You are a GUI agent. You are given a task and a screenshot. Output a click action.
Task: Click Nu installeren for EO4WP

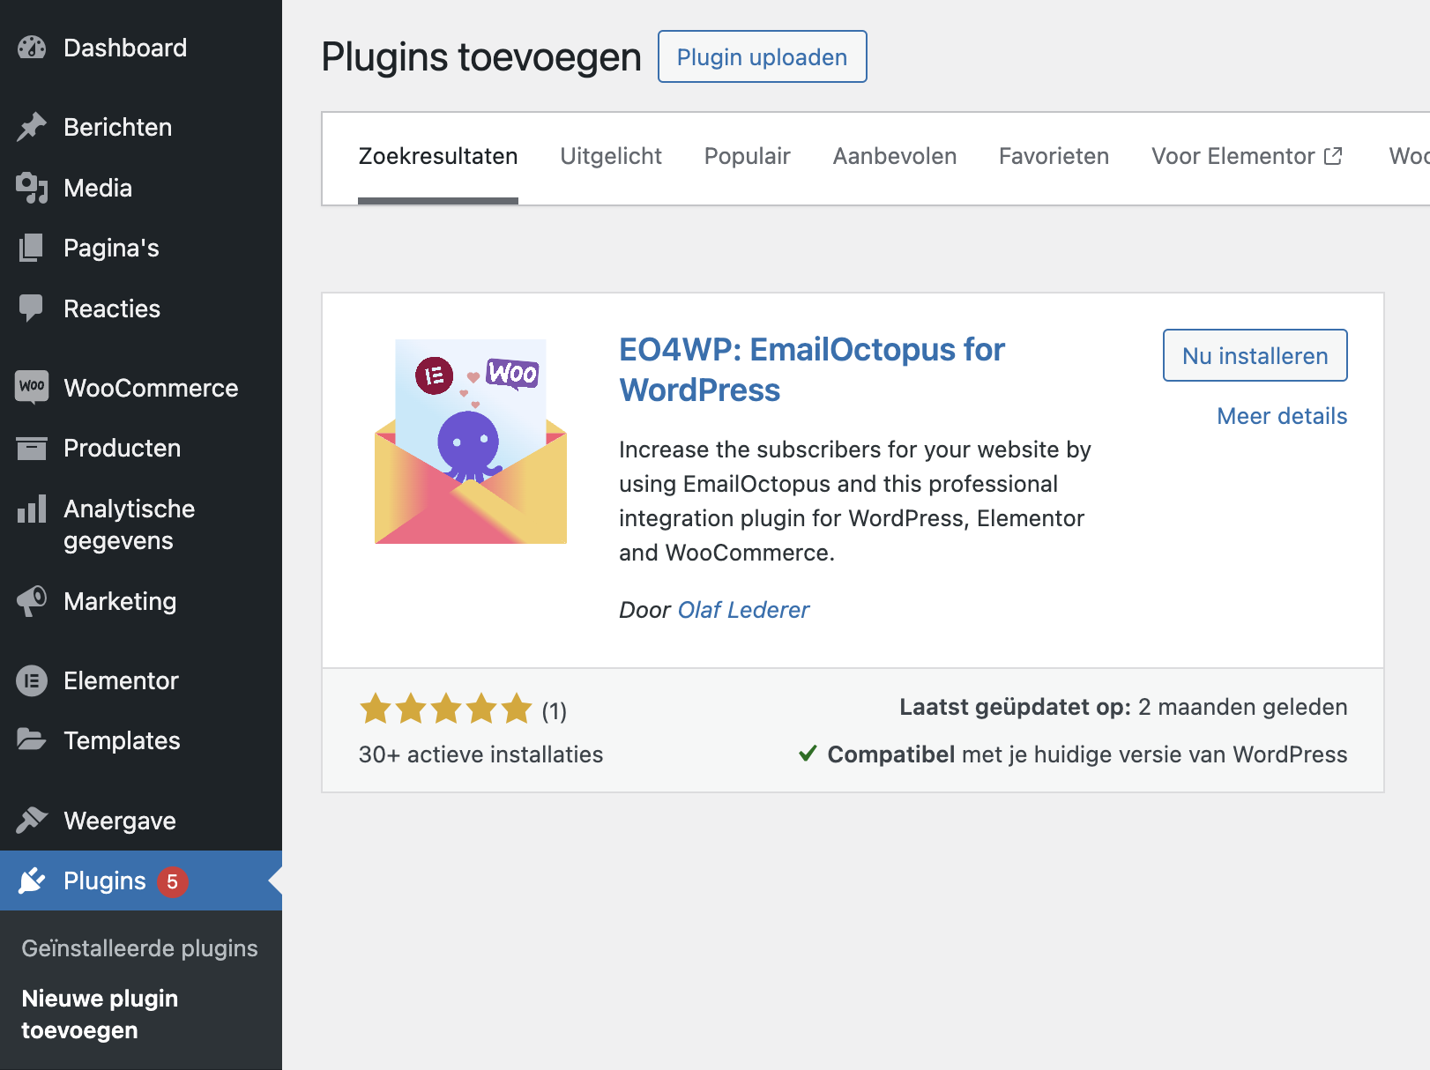click(1255, 355)
